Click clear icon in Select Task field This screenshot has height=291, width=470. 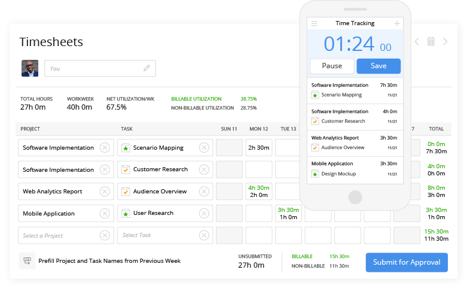pyautogui.click(x=204, y=235)
